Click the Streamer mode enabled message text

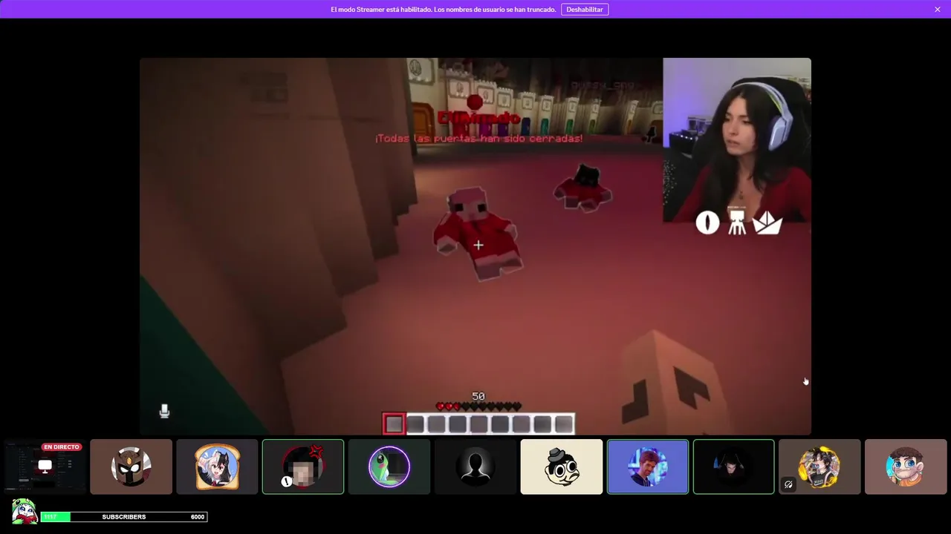[444, 10]
